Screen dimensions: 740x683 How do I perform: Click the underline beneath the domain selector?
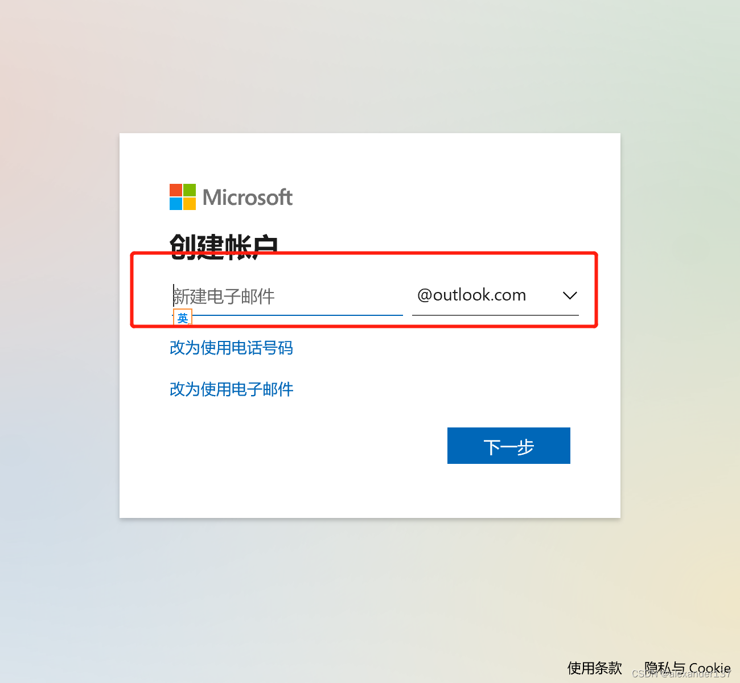coord(495,315)
